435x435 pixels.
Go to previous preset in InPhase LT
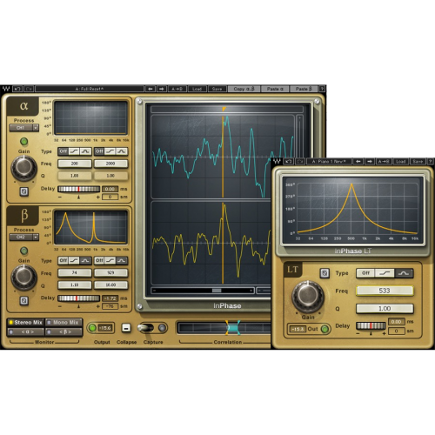click(358, 161)
